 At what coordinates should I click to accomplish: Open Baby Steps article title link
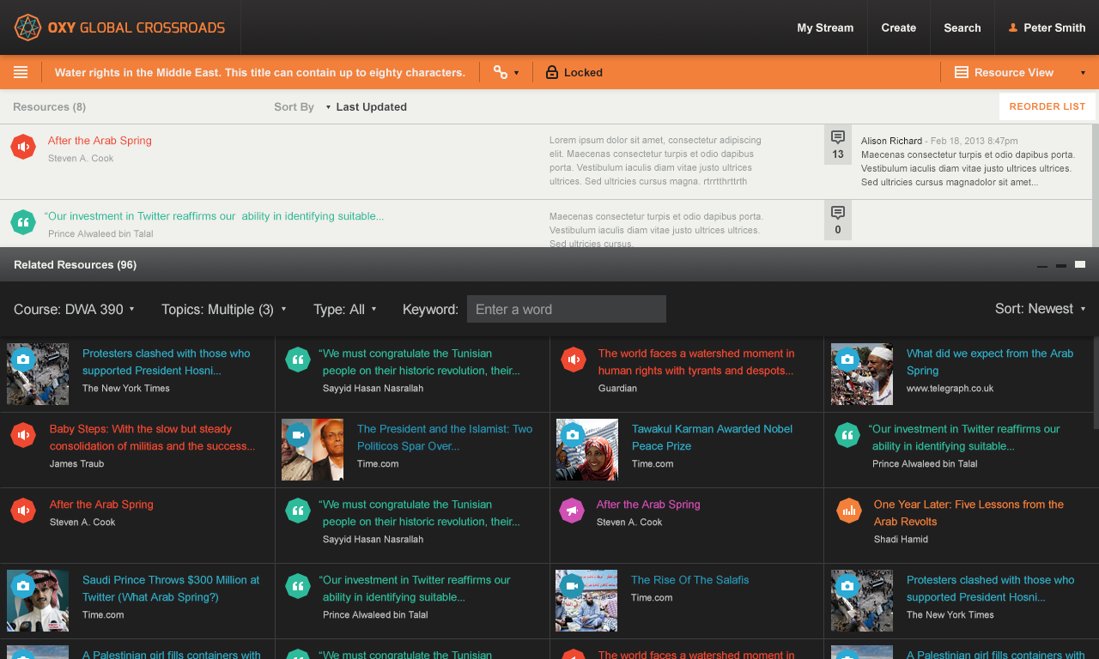pos(152,438)
